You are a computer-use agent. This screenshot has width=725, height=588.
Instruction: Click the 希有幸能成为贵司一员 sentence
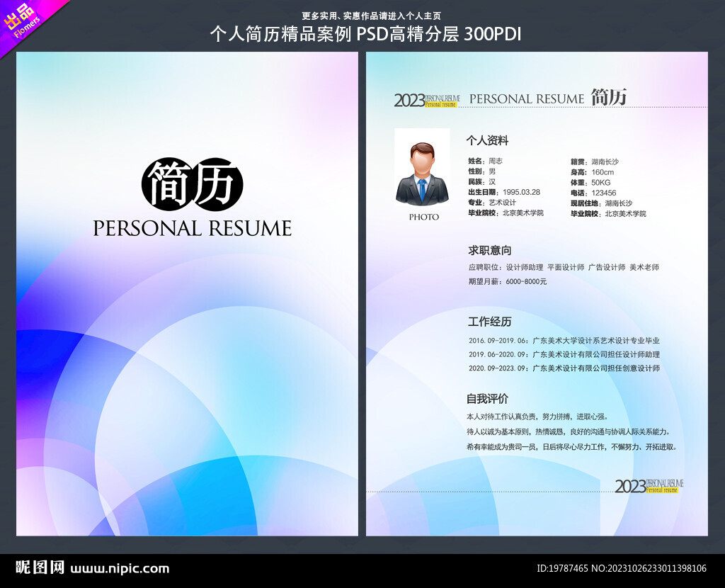572,447
